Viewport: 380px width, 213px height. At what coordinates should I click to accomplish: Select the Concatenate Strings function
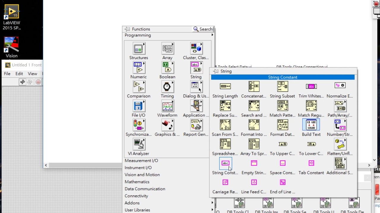(254, 86)
